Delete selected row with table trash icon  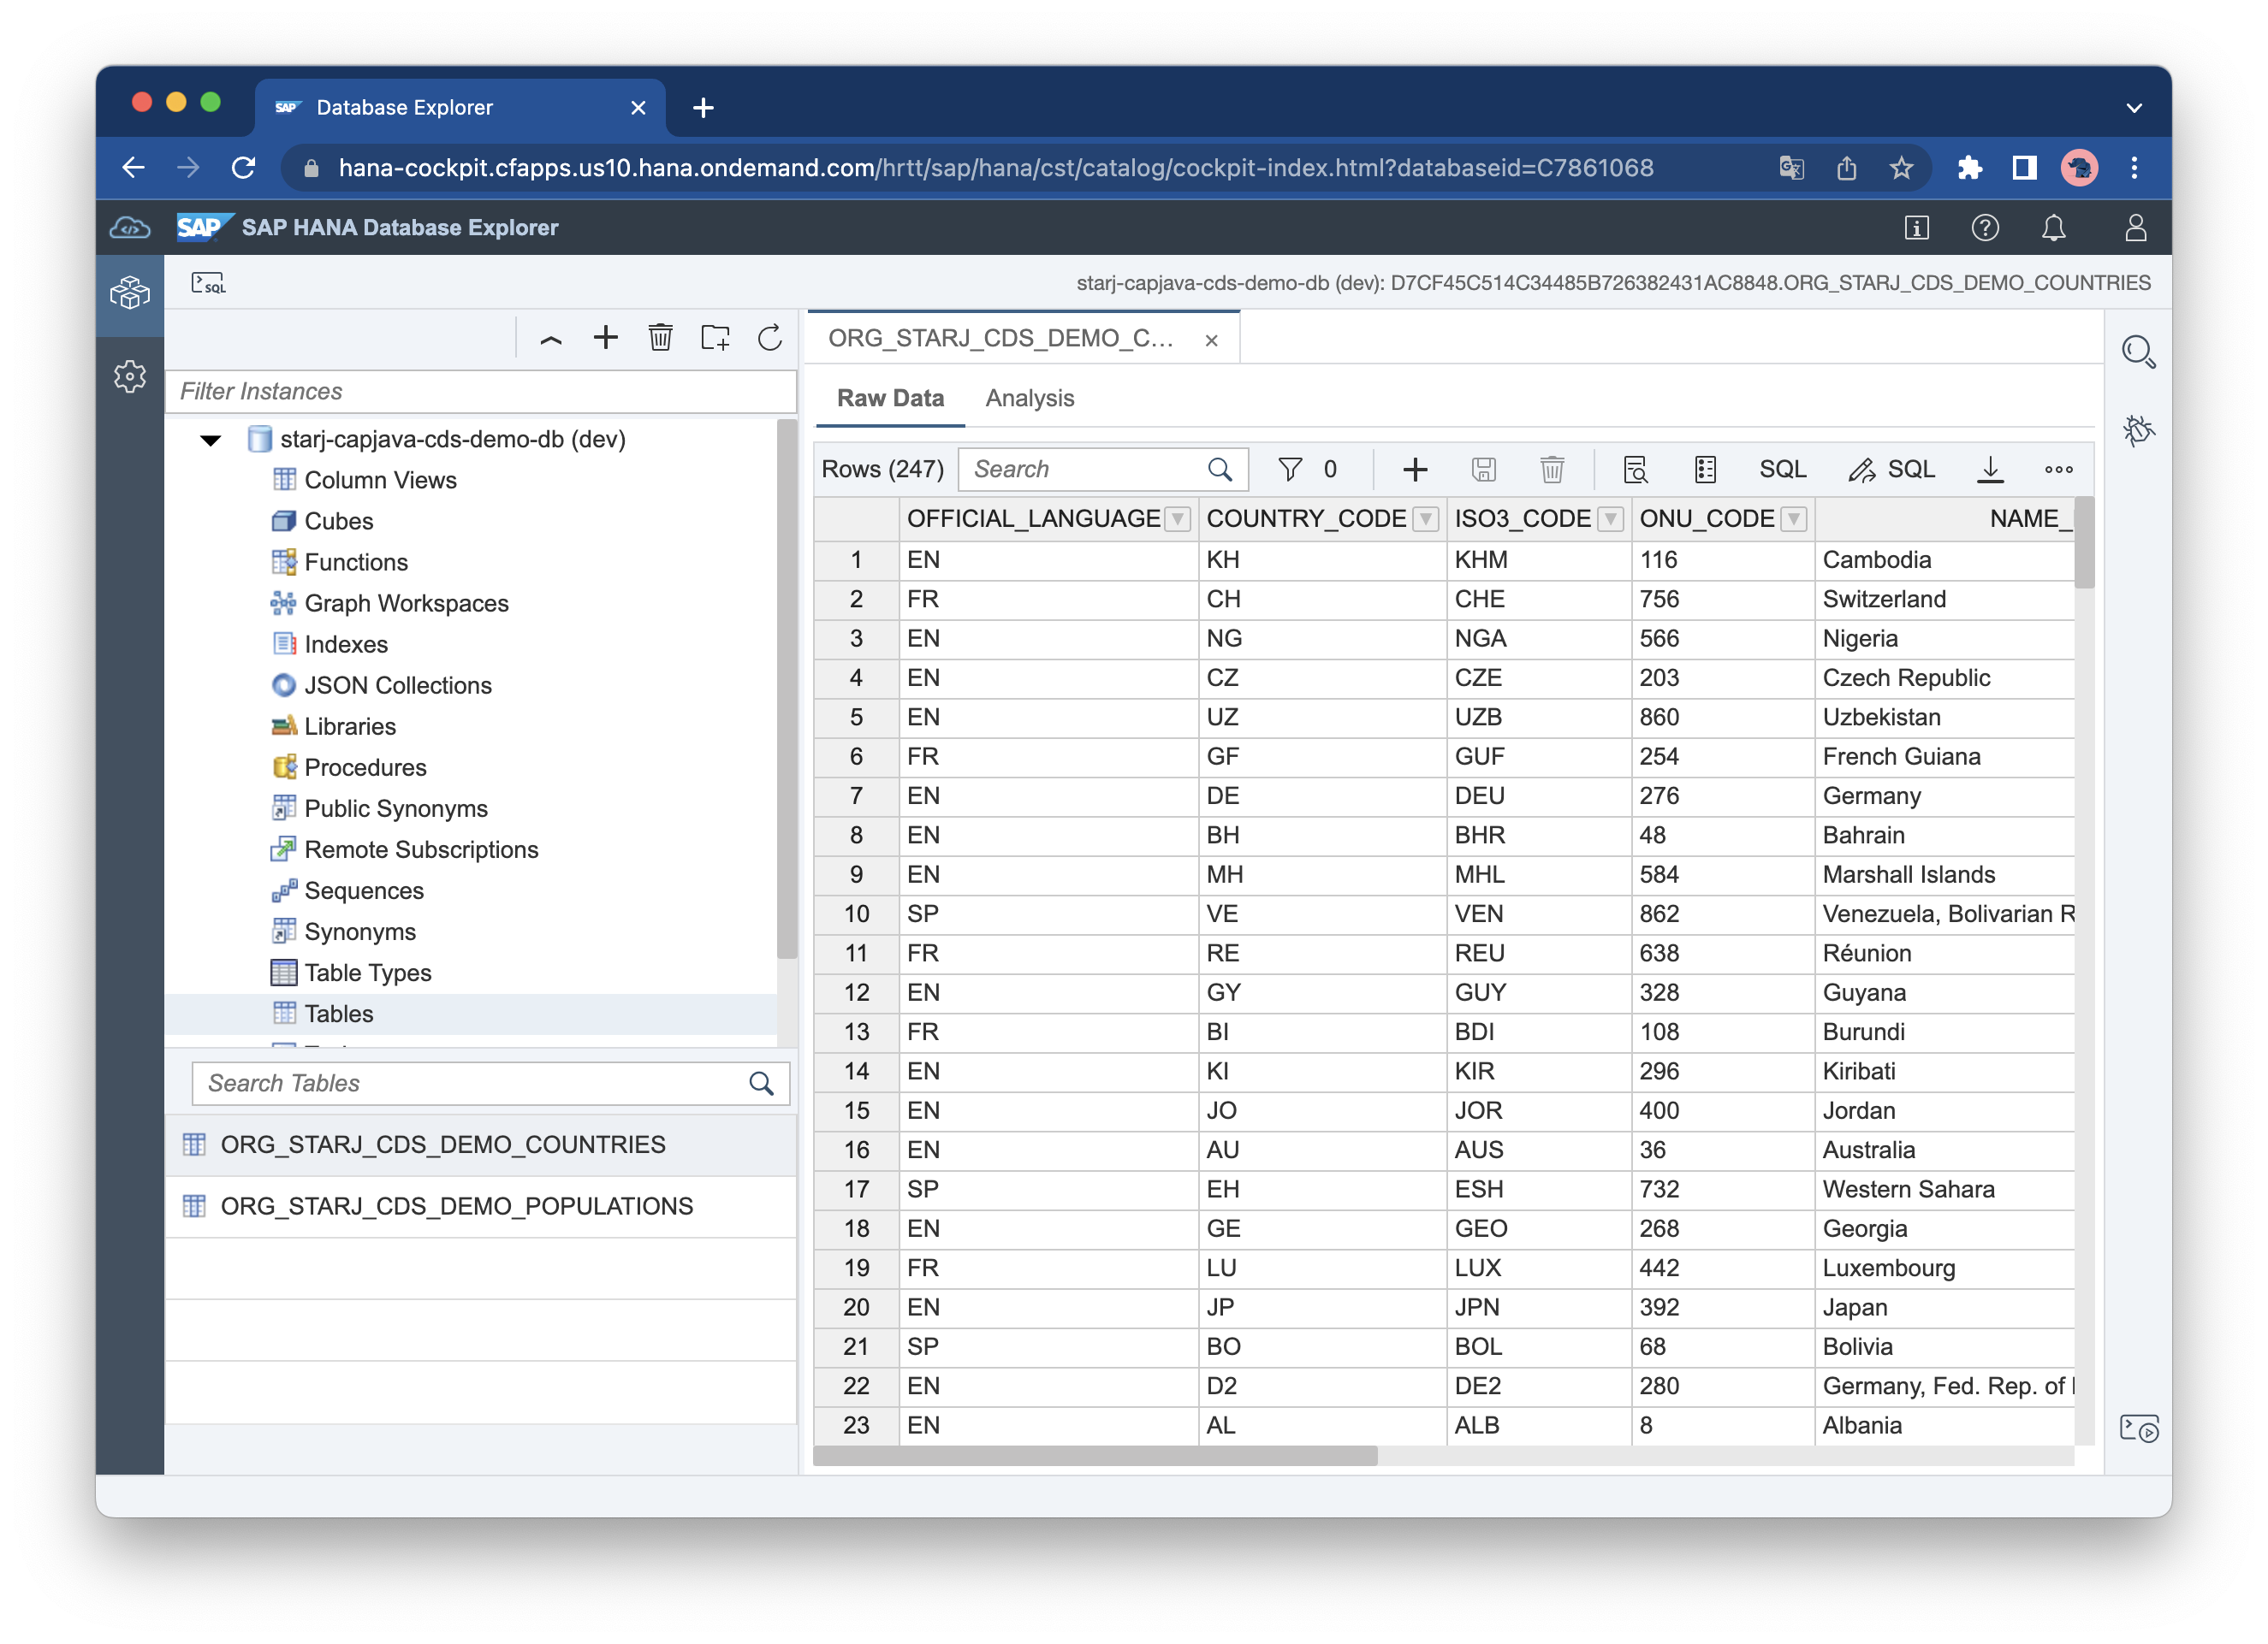pos(1552,470)
